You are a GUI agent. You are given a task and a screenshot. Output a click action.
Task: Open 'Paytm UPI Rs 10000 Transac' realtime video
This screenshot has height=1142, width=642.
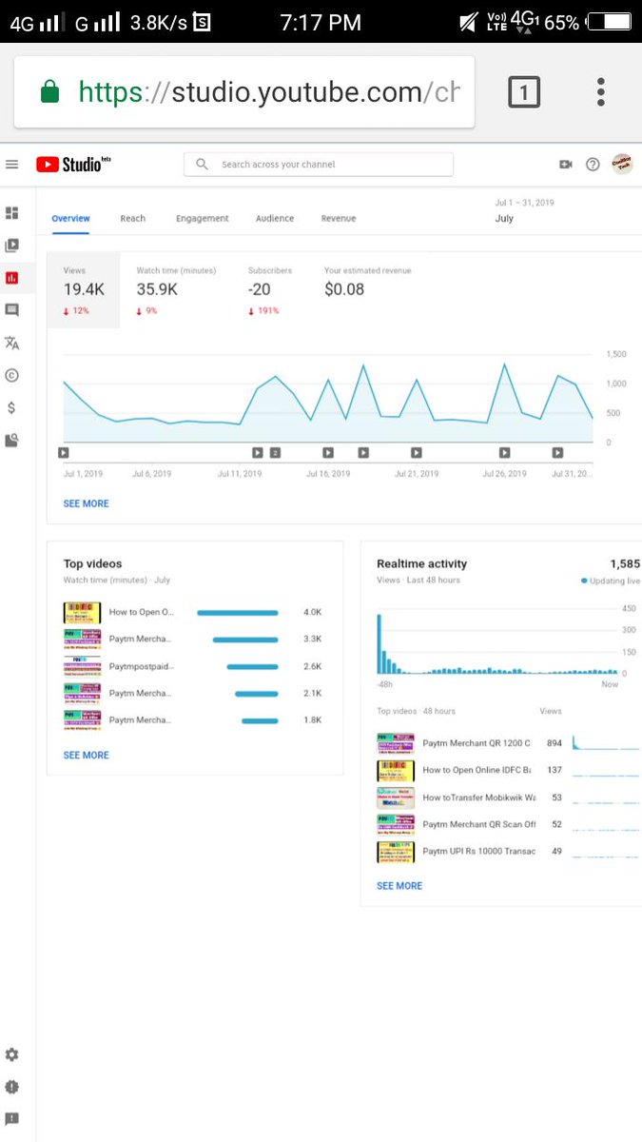(x=479, y=852)
